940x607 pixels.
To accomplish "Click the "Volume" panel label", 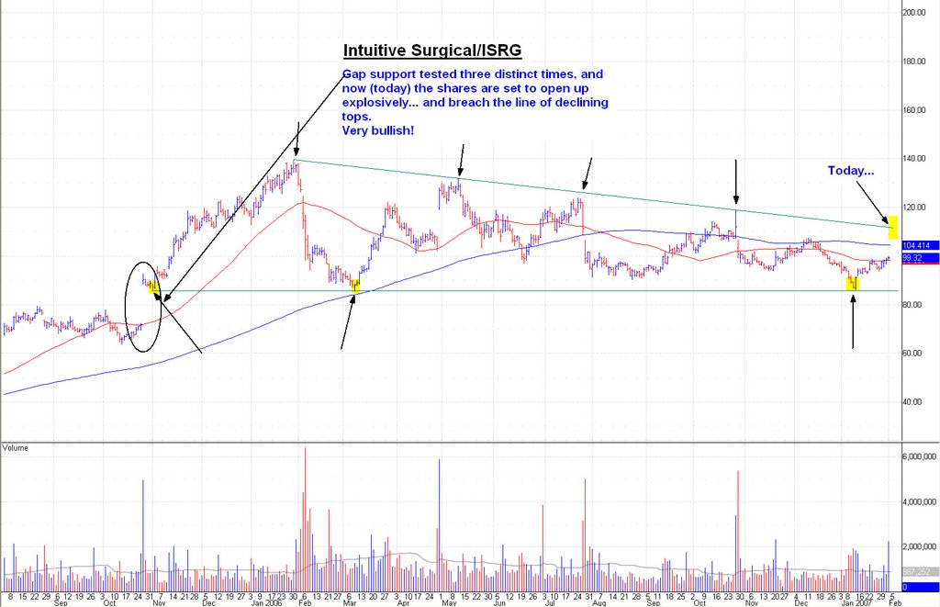I will pos(15,448).
